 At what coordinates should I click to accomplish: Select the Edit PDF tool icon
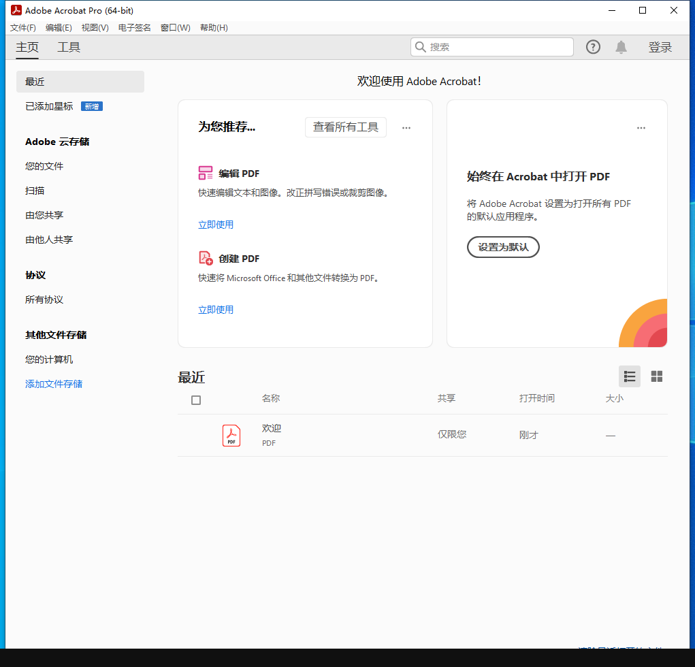206,173
